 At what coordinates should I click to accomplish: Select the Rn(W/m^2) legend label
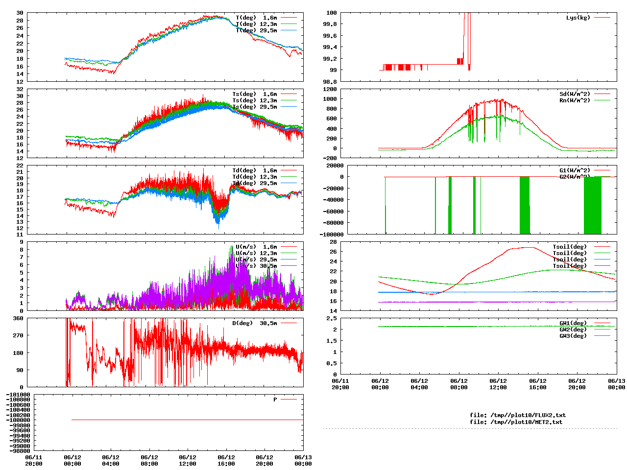(x=575, y=100)
